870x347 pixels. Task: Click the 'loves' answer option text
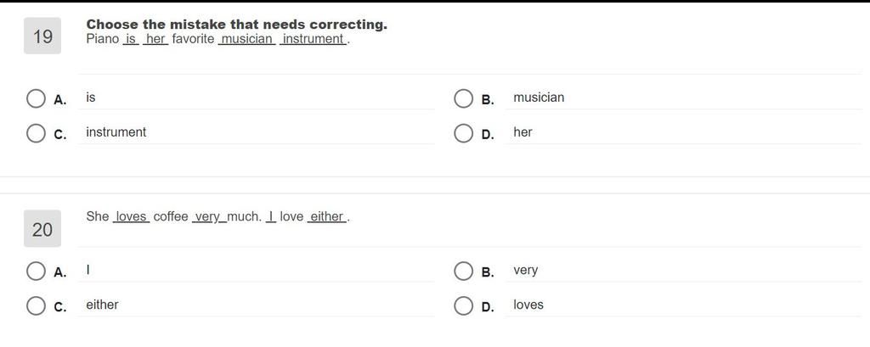tap(528, 305)
